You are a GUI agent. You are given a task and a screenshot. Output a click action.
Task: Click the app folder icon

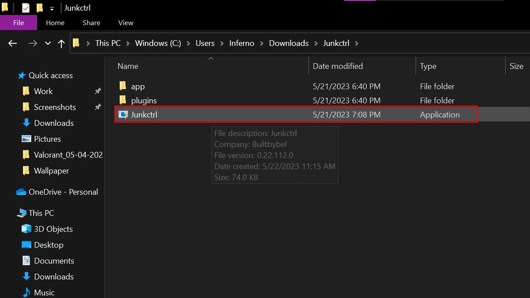pos(123,87)
